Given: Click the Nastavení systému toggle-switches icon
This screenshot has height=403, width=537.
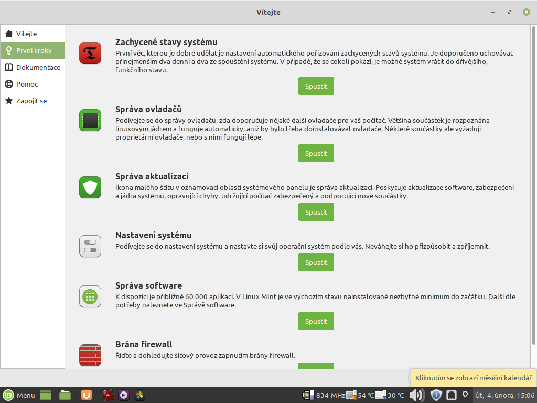Looking at the screenshot, I should point(90,246).
